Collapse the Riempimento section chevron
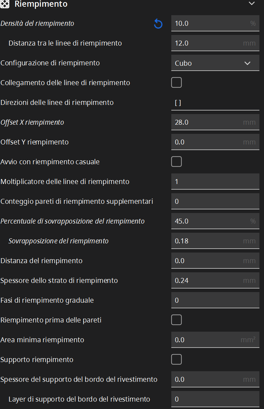 click(252, 4)
